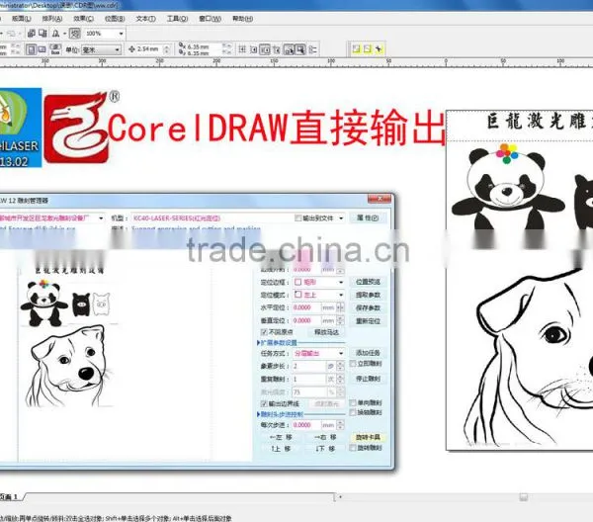This screenshot has height=522, width=593.
Task: Enable the checkbox below 单向雕刻
Action: point(353,412)
